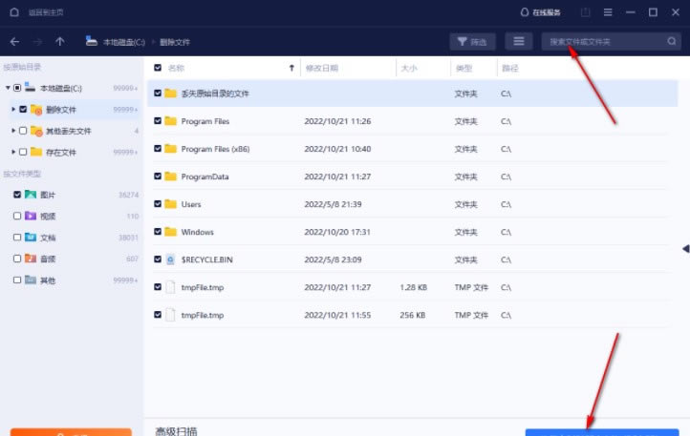Expand the 存在文件 tree node
Viewport: 690px width, 436px height.
coord(13,152)
